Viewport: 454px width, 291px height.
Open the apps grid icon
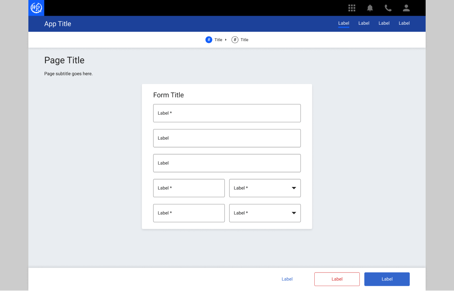click(x=351, y=8)
